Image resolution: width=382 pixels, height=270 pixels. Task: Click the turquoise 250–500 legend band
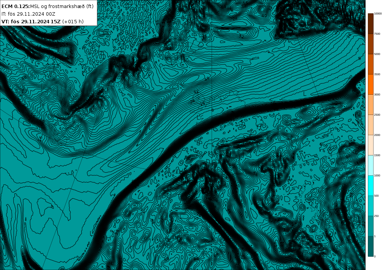pyautogui.click(x=371, y=206)
